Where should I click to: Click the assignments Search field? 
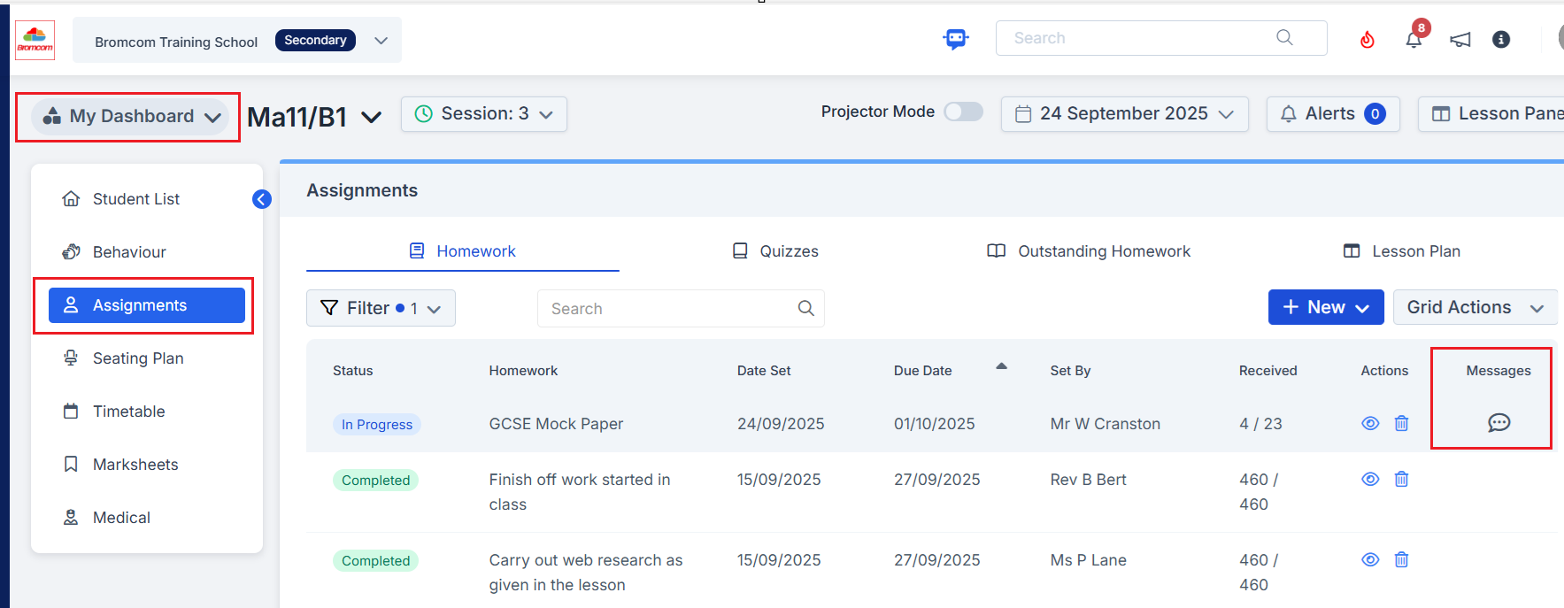681,308
